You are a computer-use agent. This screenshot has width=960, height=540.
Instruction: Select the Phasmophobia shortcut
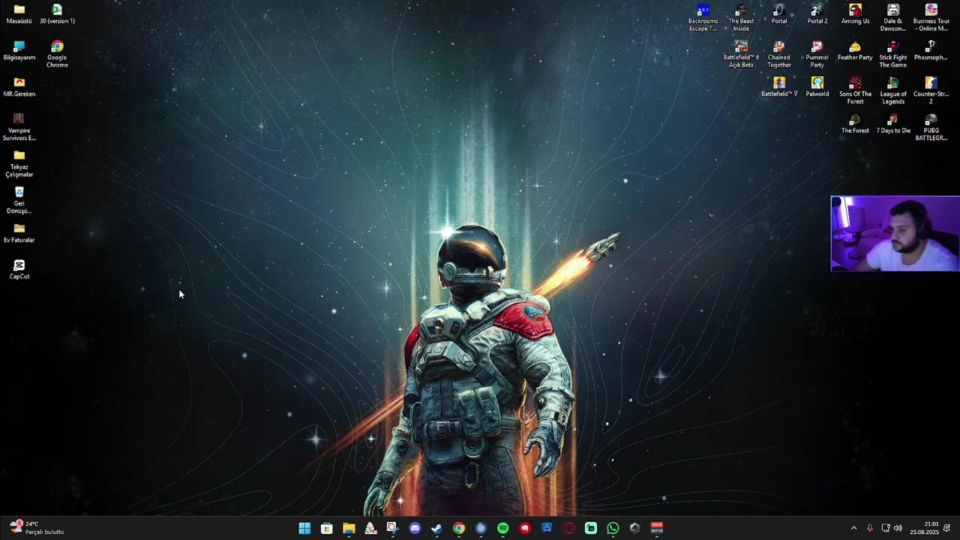click(x=931, y=51)
